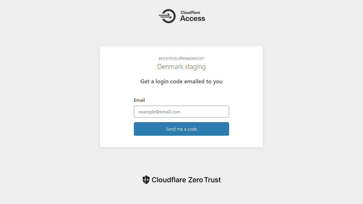Click the left edge of the blue button

137,129
